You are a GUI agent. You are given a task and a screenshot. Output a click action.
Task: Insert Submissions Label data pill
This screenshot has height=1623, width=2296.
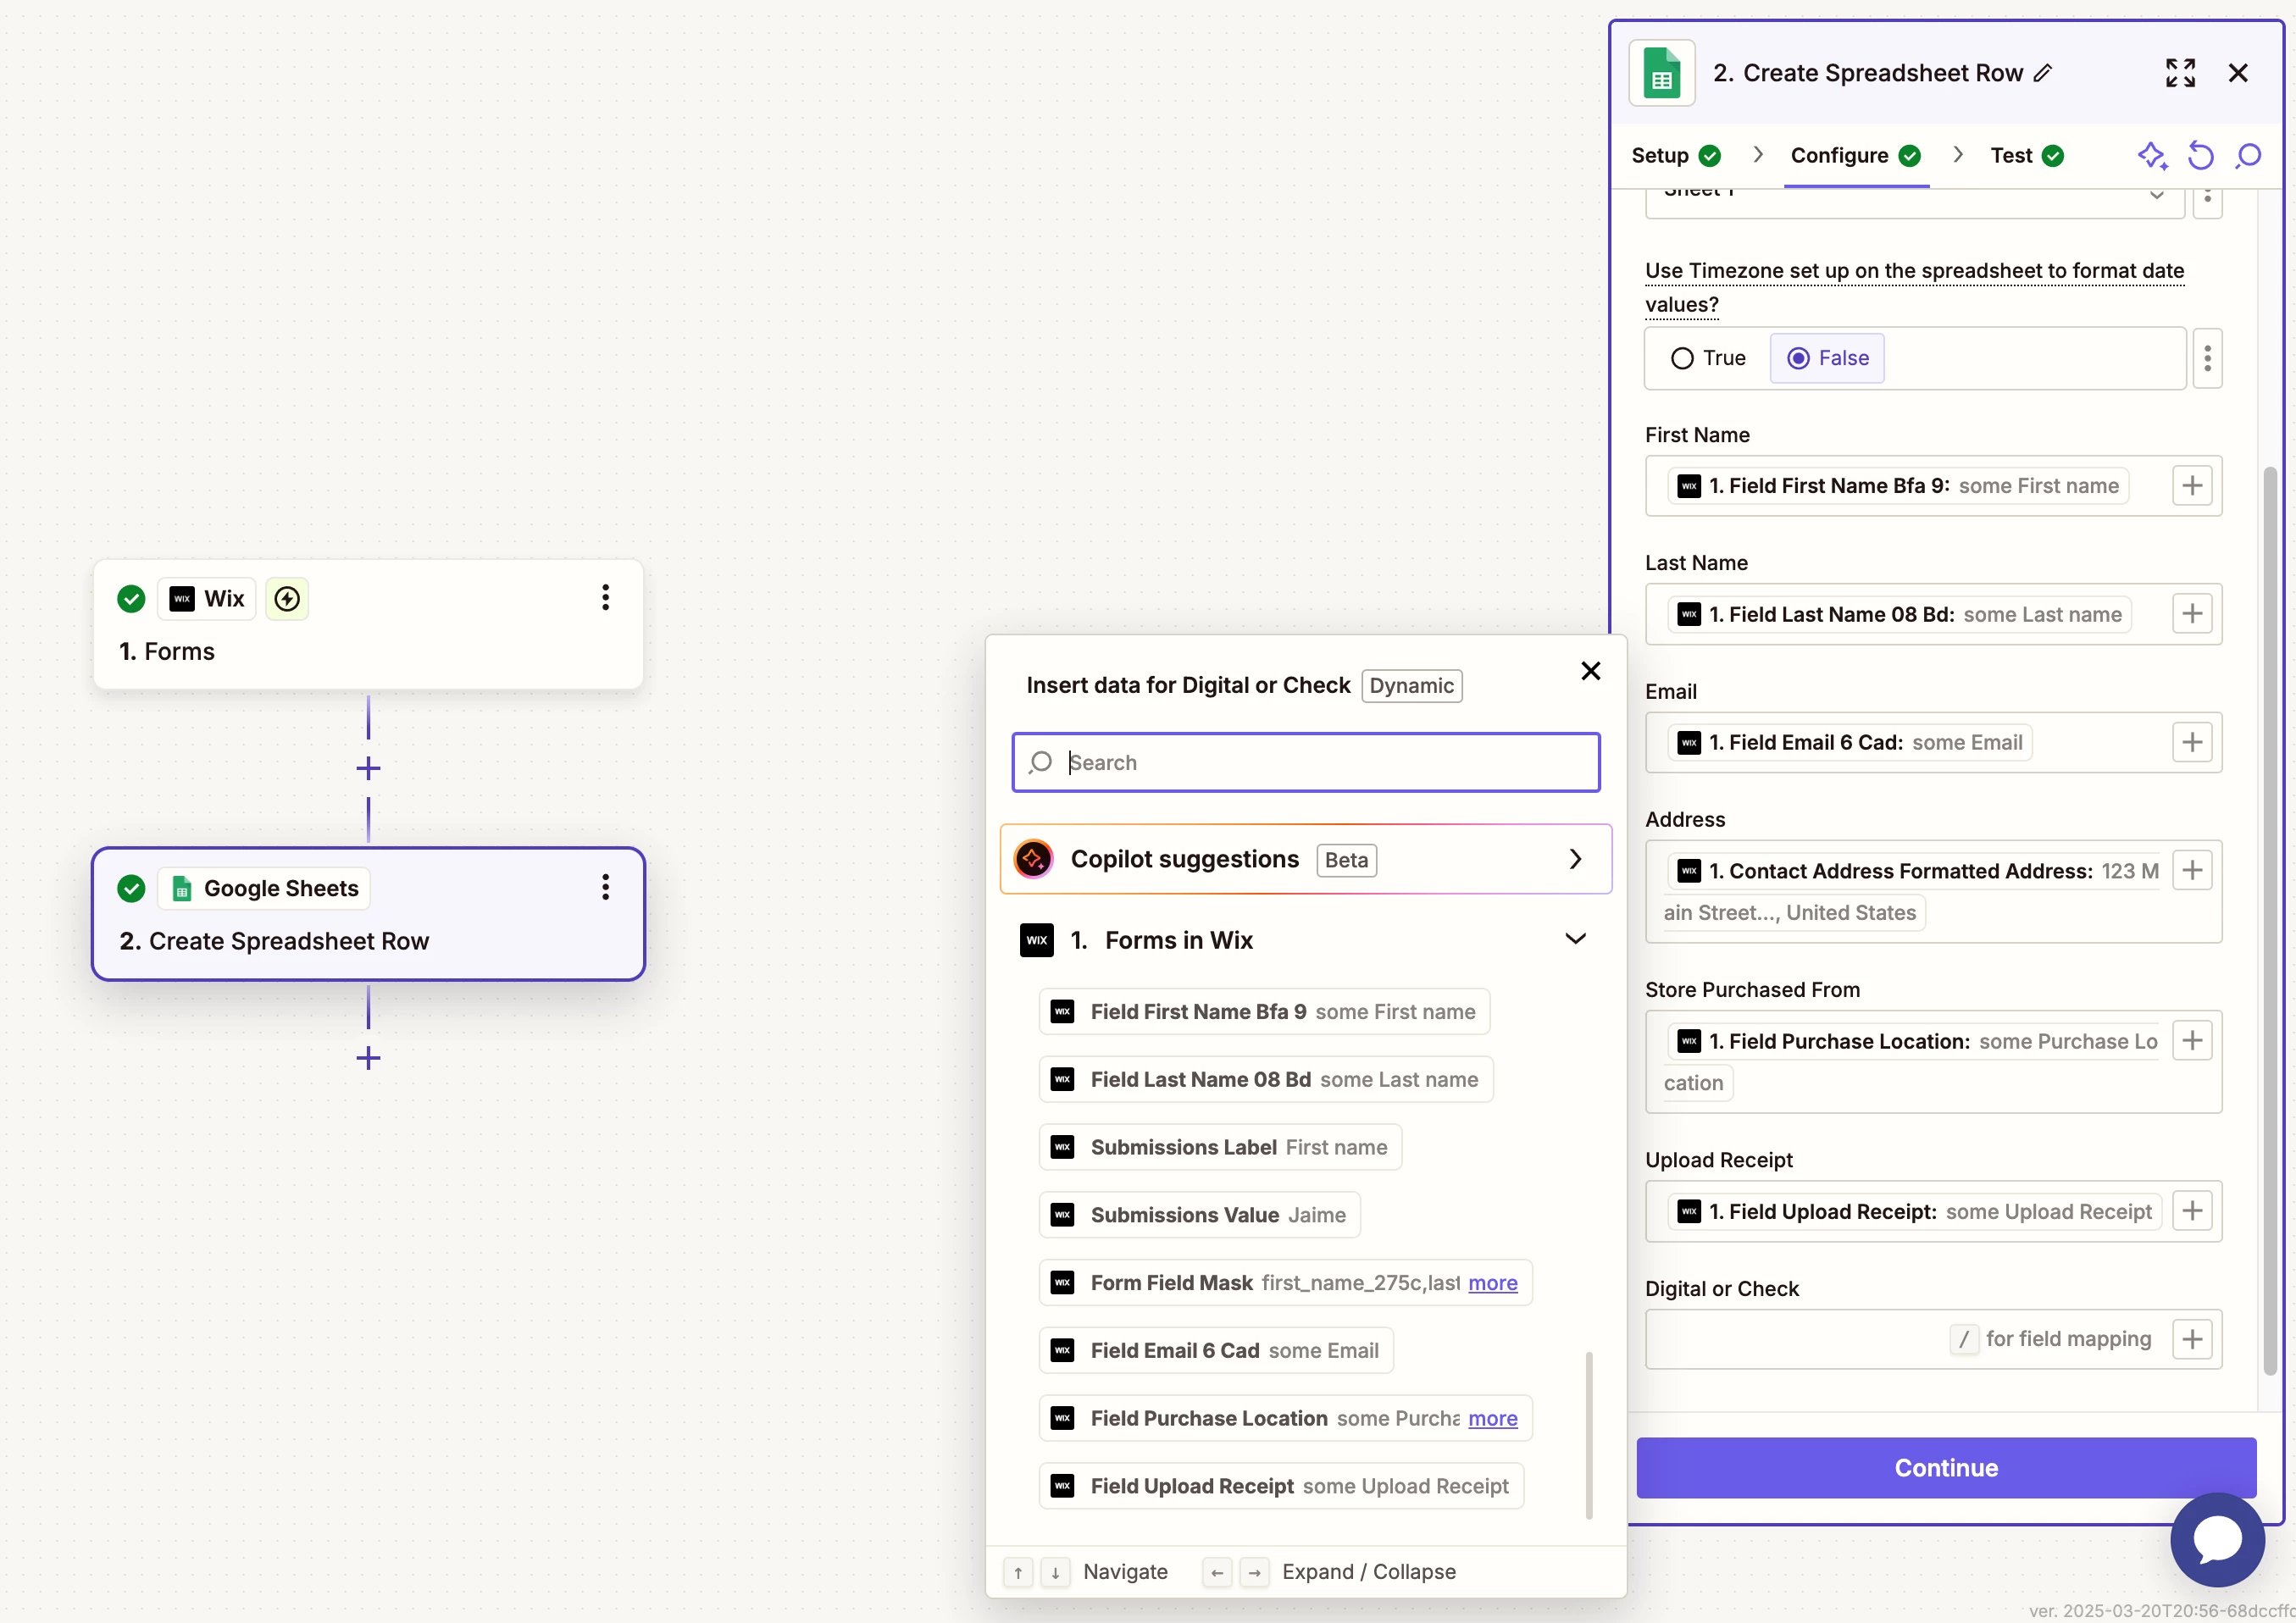1220,1147
